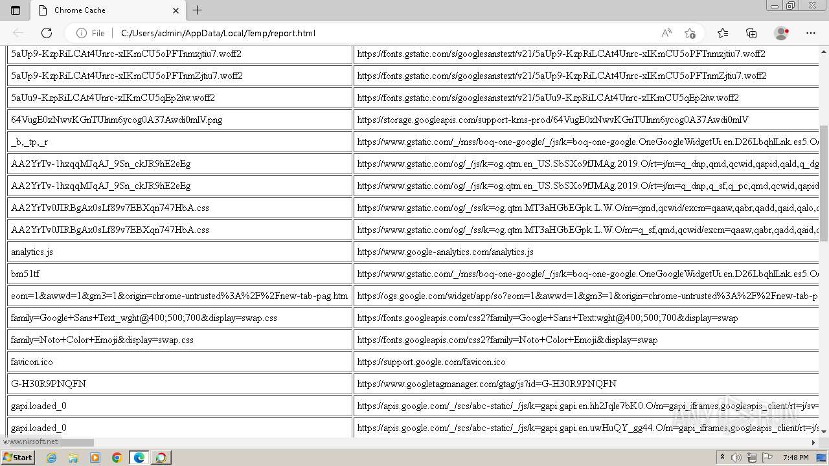The image size is (829, 466).
Task: Select the bm51tf filename cell
Action: click(x=180, y=274)
